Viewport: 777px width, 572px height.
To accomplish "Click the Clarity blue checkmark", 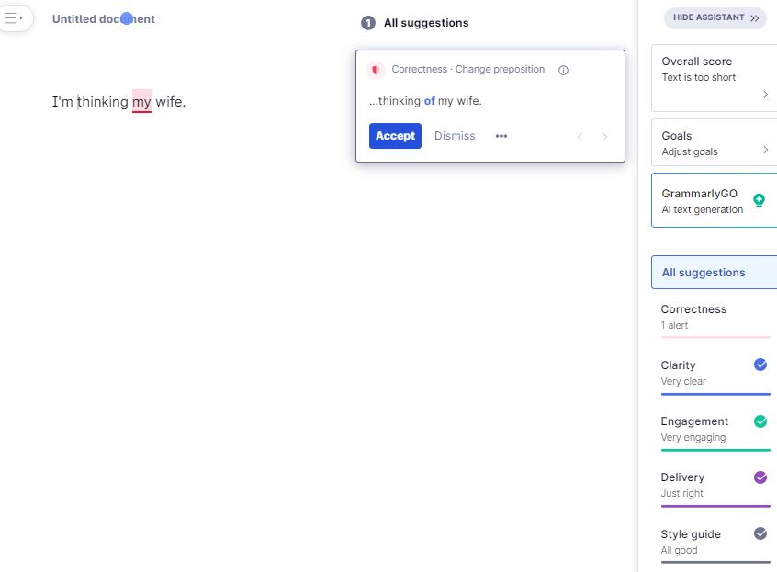I will tap(760, 365).
